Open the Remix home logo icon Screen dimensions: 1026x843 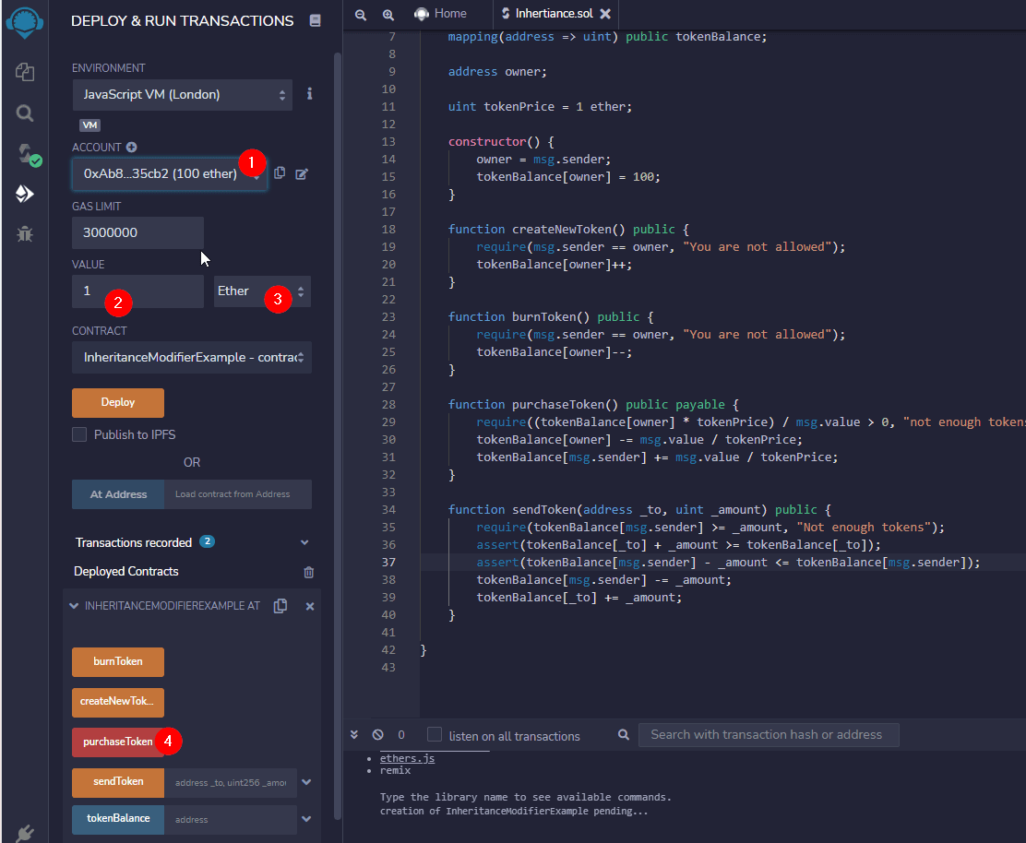[x=24, y=21]
